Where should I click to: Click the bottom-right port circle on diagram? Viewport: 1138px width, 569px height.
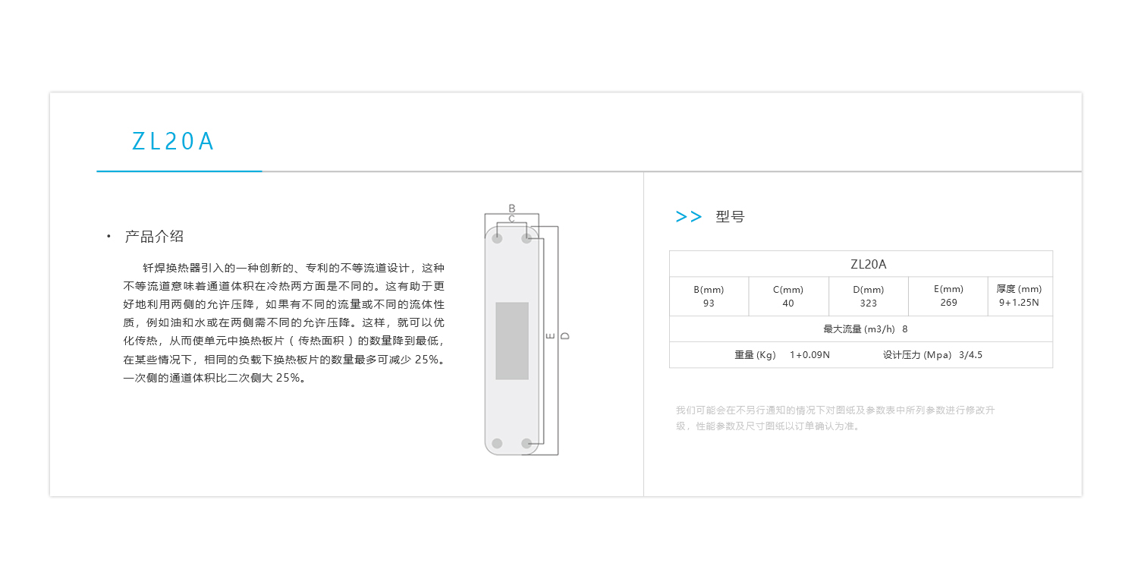(527, 443)
